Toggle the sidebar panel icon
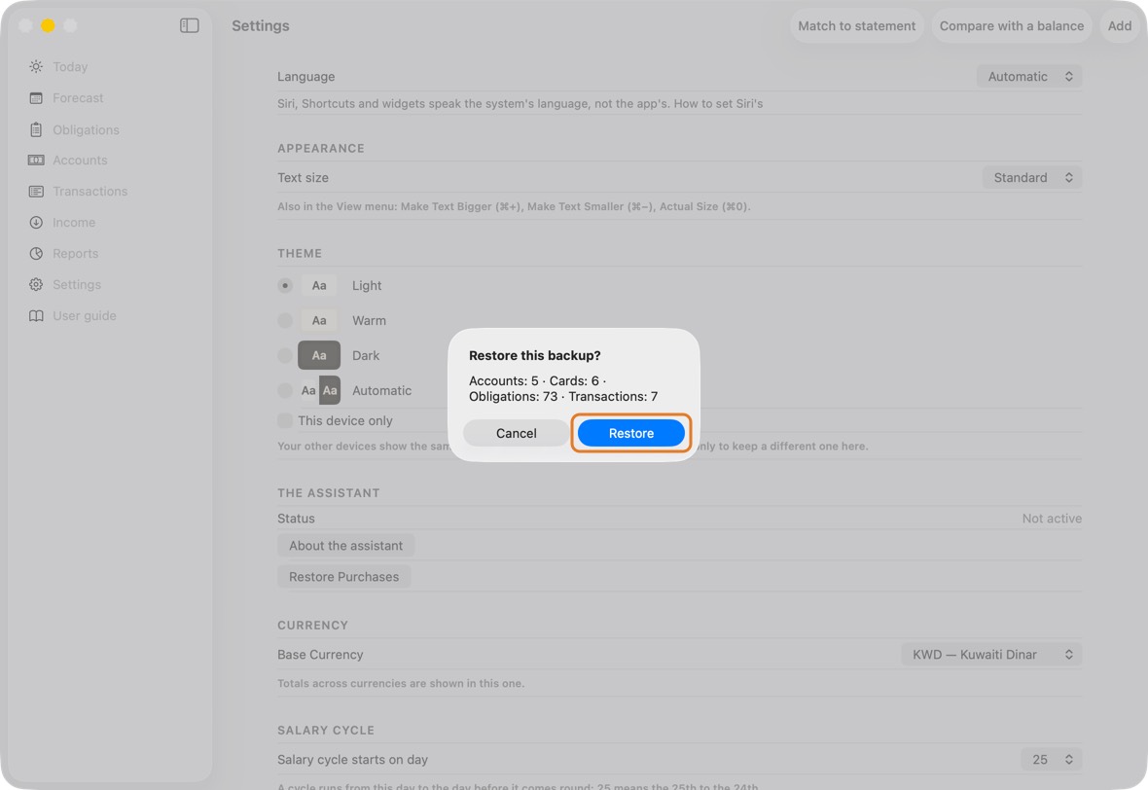The height and width of the screenshot is (790, 1148). pos(190,25)
